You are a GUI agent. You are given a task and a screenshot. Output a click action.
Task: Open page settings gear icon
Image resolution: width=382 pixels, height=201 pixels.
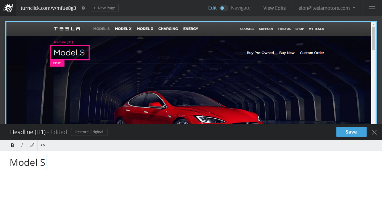point(83,8)
